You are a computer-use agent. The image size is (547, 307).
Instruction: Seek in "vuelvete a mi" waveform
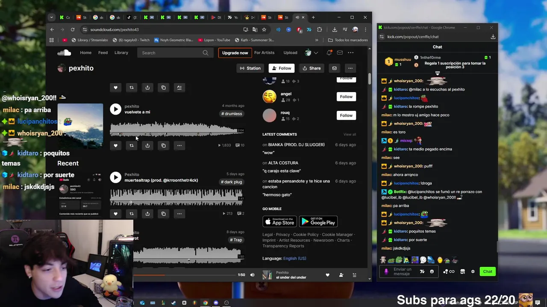(x=177, y=129)
